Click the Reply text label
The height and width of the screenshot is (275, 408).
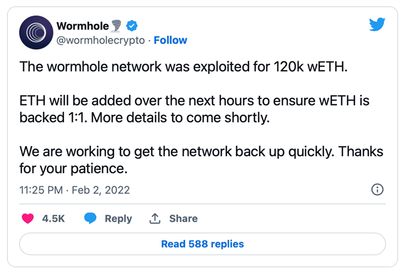click(119, 219)
